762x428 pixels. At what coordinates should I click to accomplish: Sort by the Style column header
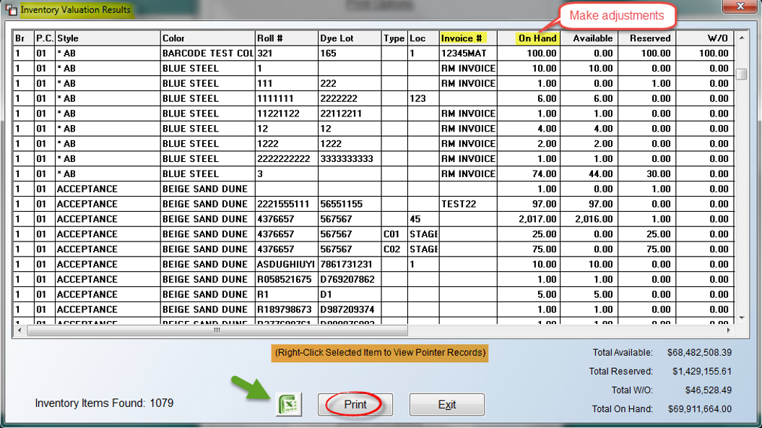[x=108, y=38]
